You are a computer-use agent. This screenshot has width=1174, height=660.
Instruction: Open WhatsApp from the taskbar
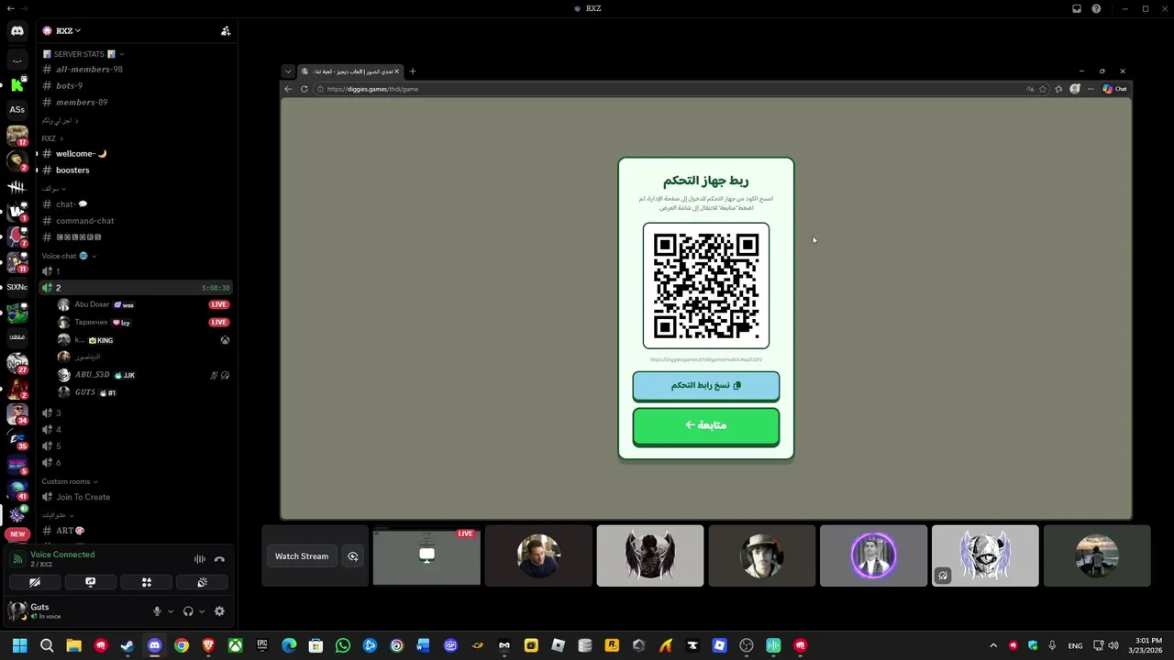click(x=343, y=645)
